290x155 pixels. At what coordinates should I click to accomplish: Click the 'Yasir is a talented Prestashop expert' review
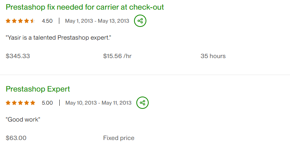pos(58,38)
